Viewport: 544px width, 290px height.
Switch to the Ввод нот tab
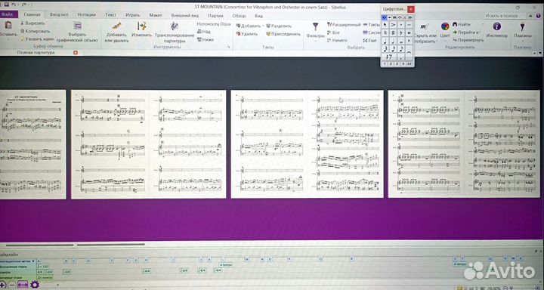pyautogui.click(x=59, y=15)
